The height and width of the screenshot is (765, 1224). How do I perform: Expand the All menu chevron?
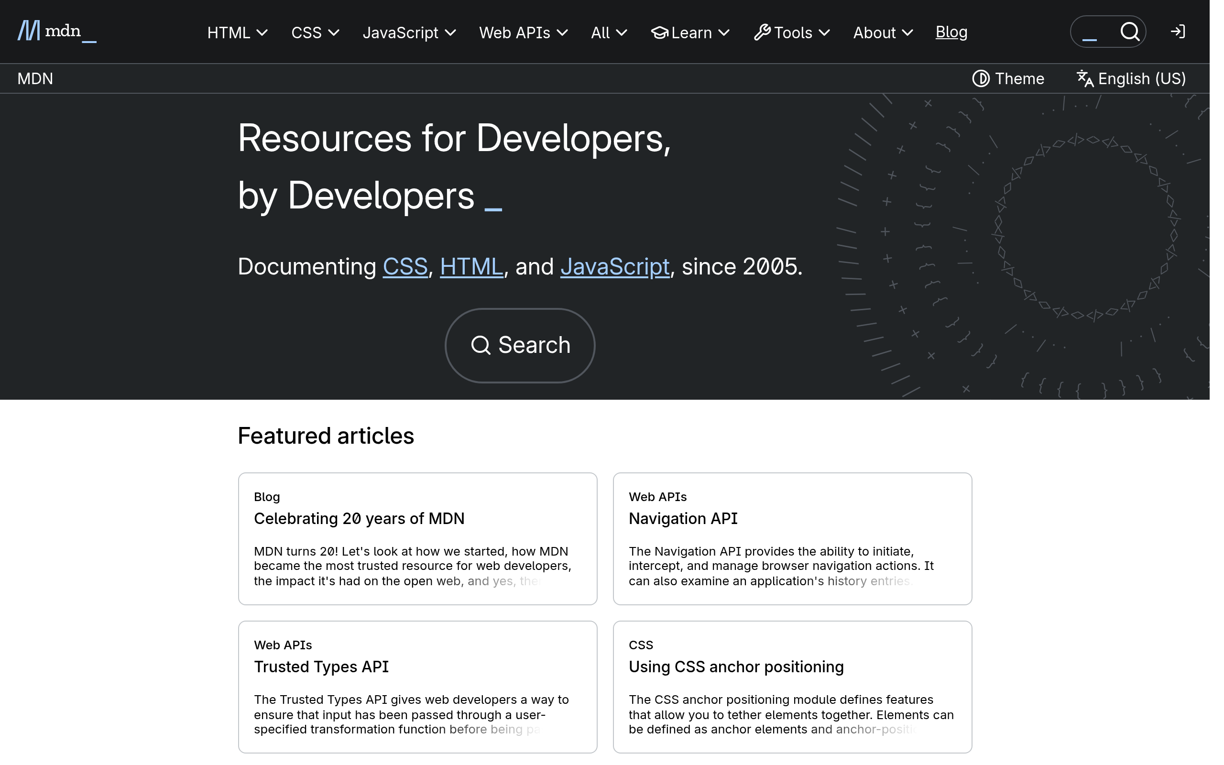tap(622, 33)
